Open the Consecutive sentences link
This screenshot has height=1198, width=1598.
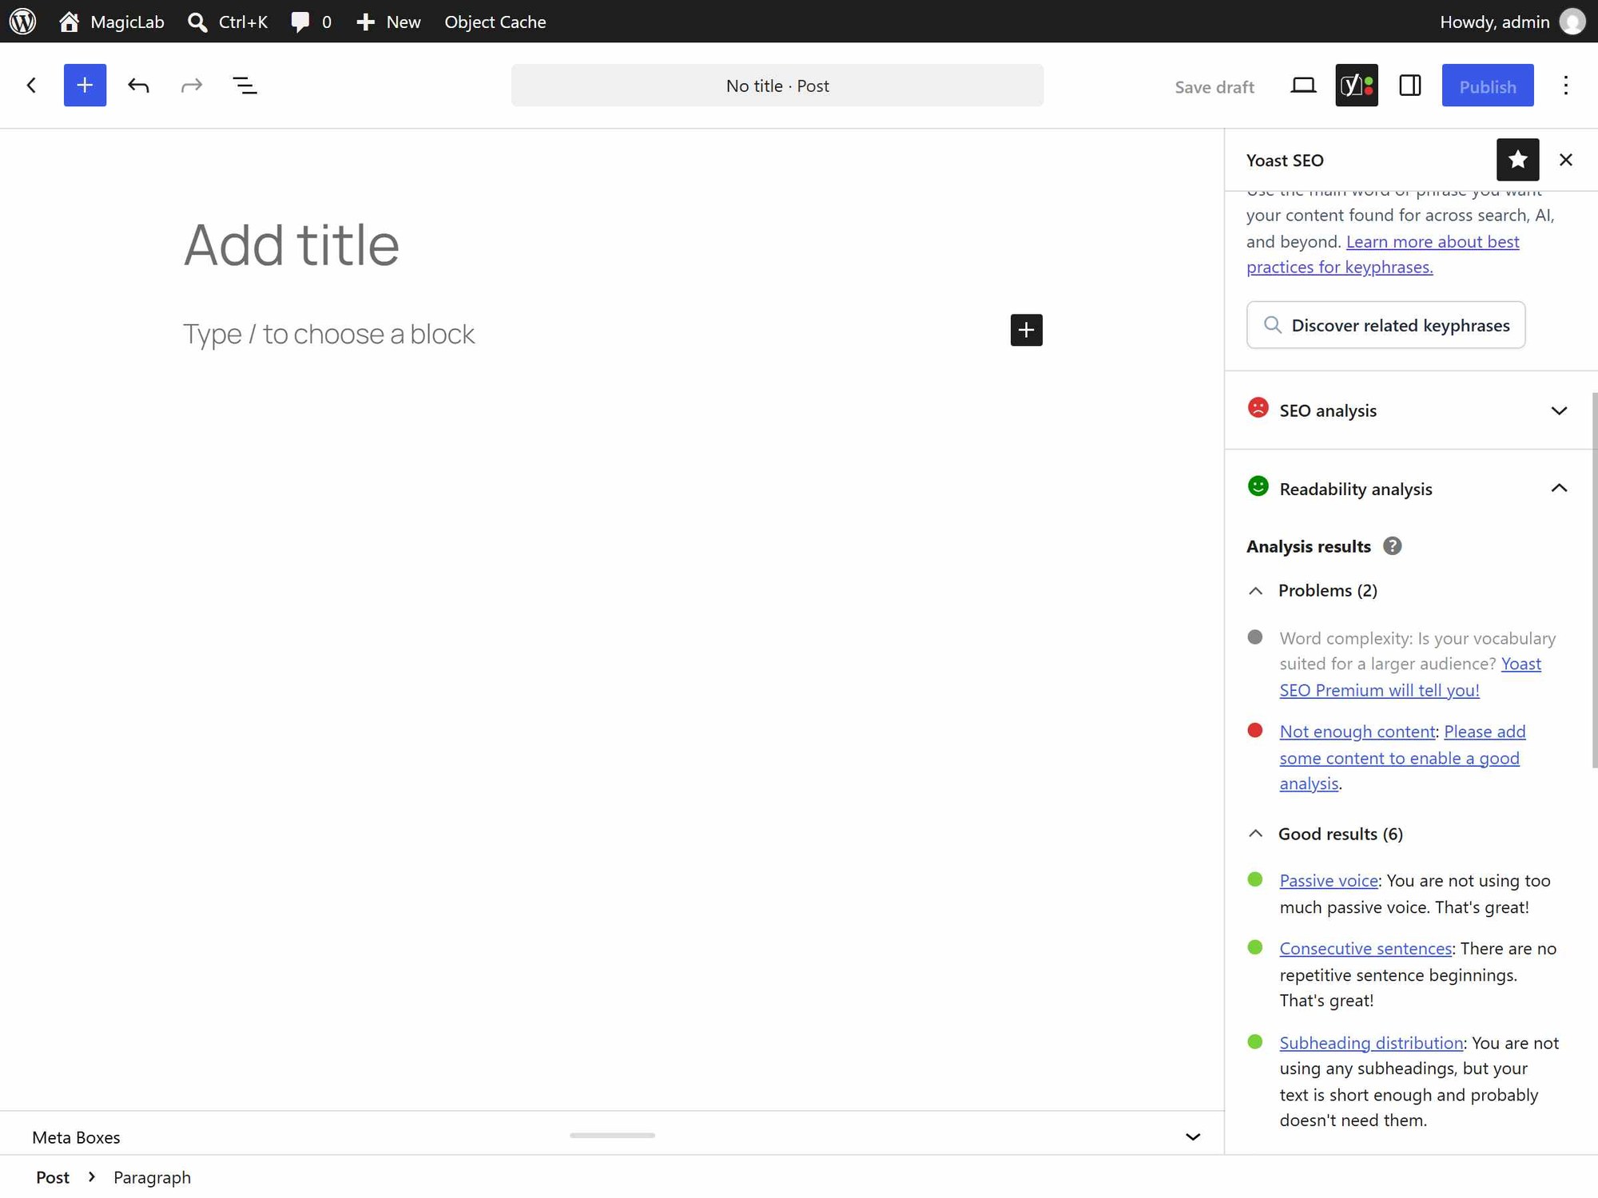coord(1365,948)
